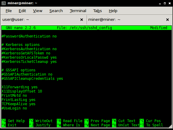Open the Terminal menu
173x130 pixels.
coord(78,11)
